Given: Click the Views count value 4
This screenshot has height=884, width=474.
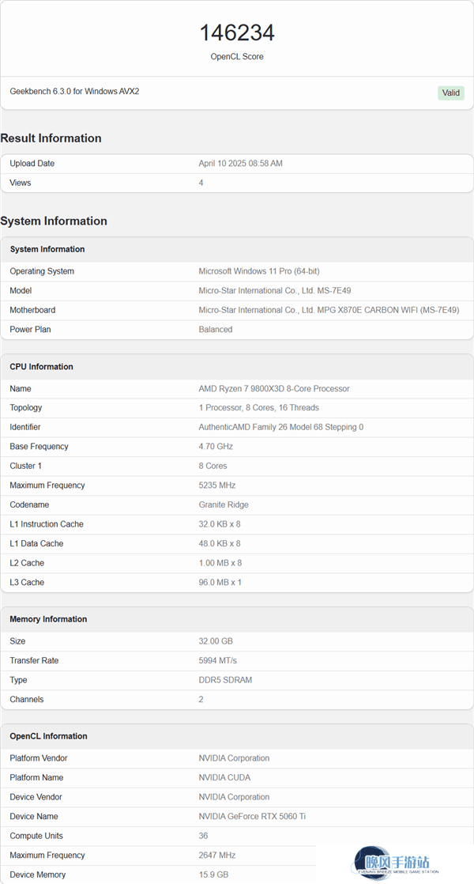Looking at the screenshot, I should pyautogui.click(x=201, y=183).
